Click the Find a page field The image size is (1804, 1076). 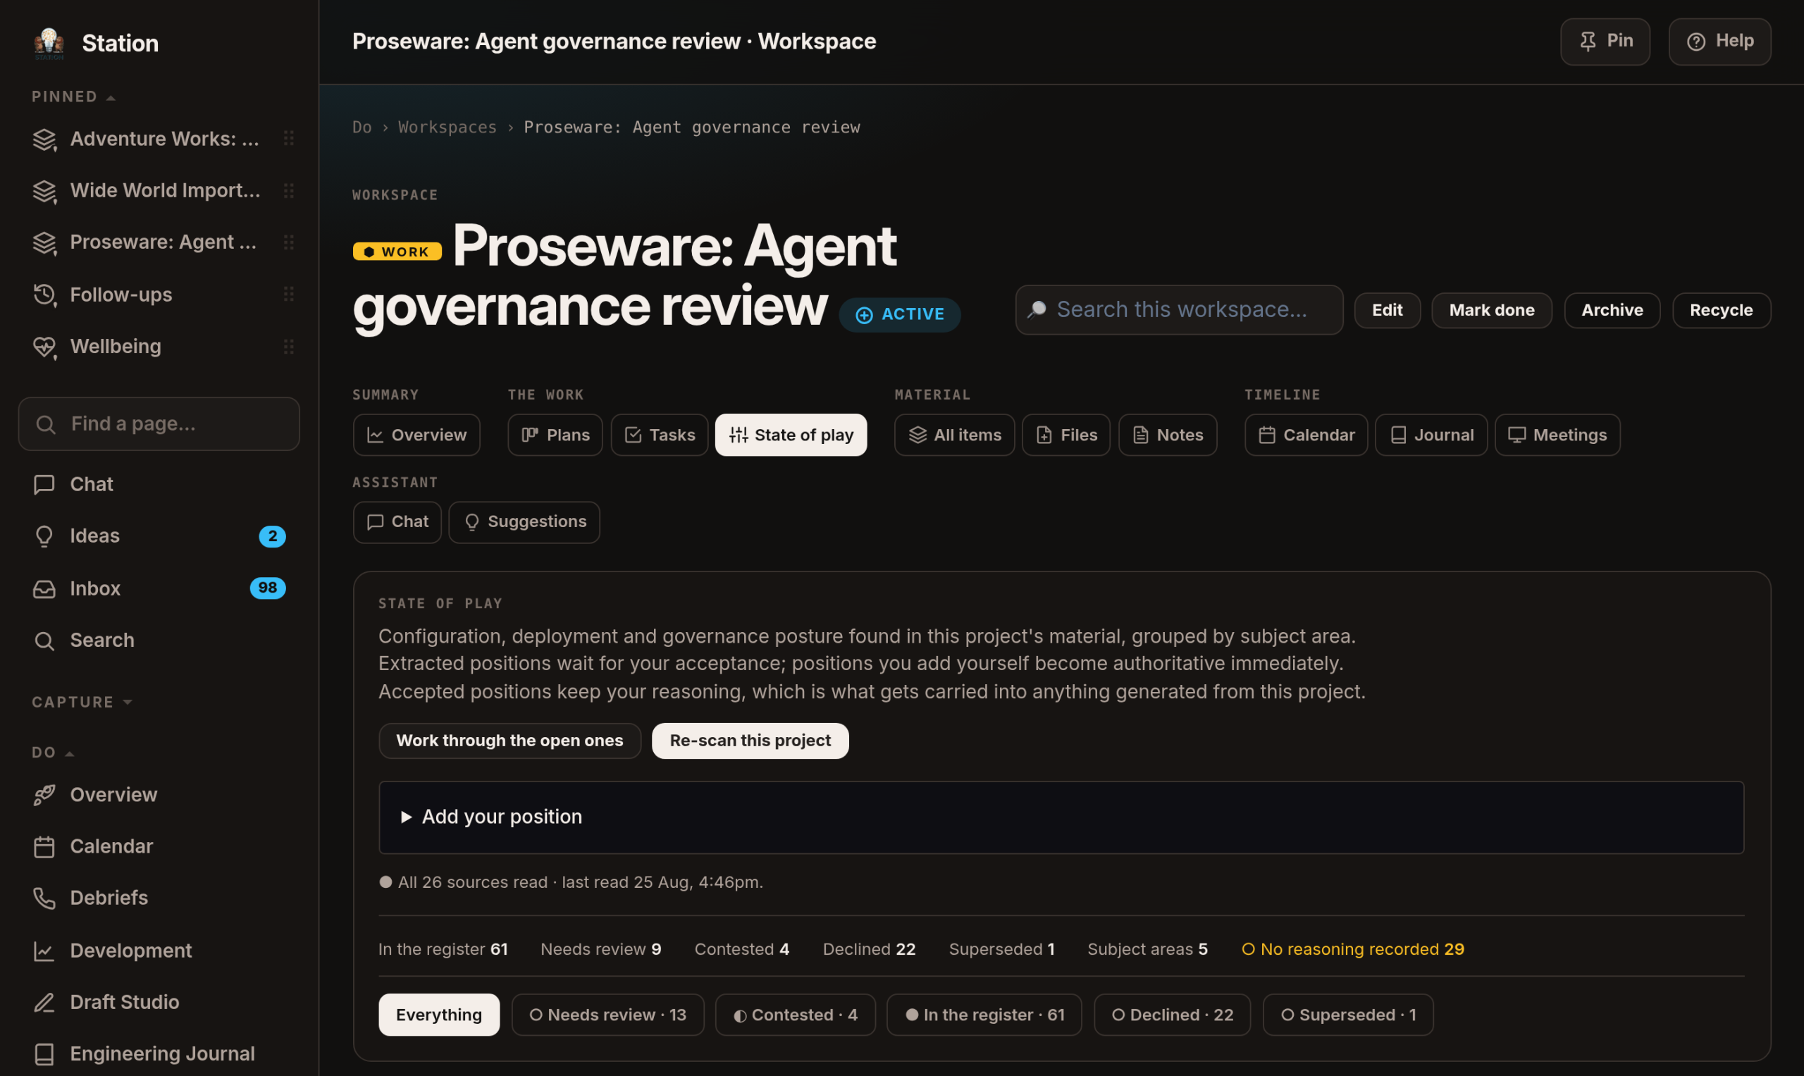click(158, 423)
